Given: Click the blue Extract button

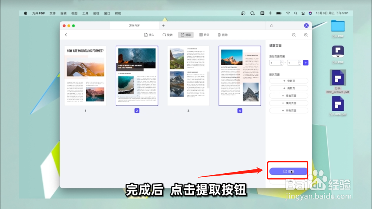Looking at the screenshot, I should (x=288, y=171).
